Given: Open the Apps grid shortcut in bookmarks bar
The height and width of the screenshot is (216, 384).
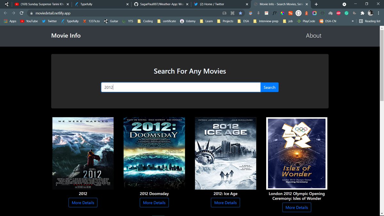Looking at the screenshot, I should [10, 21].
